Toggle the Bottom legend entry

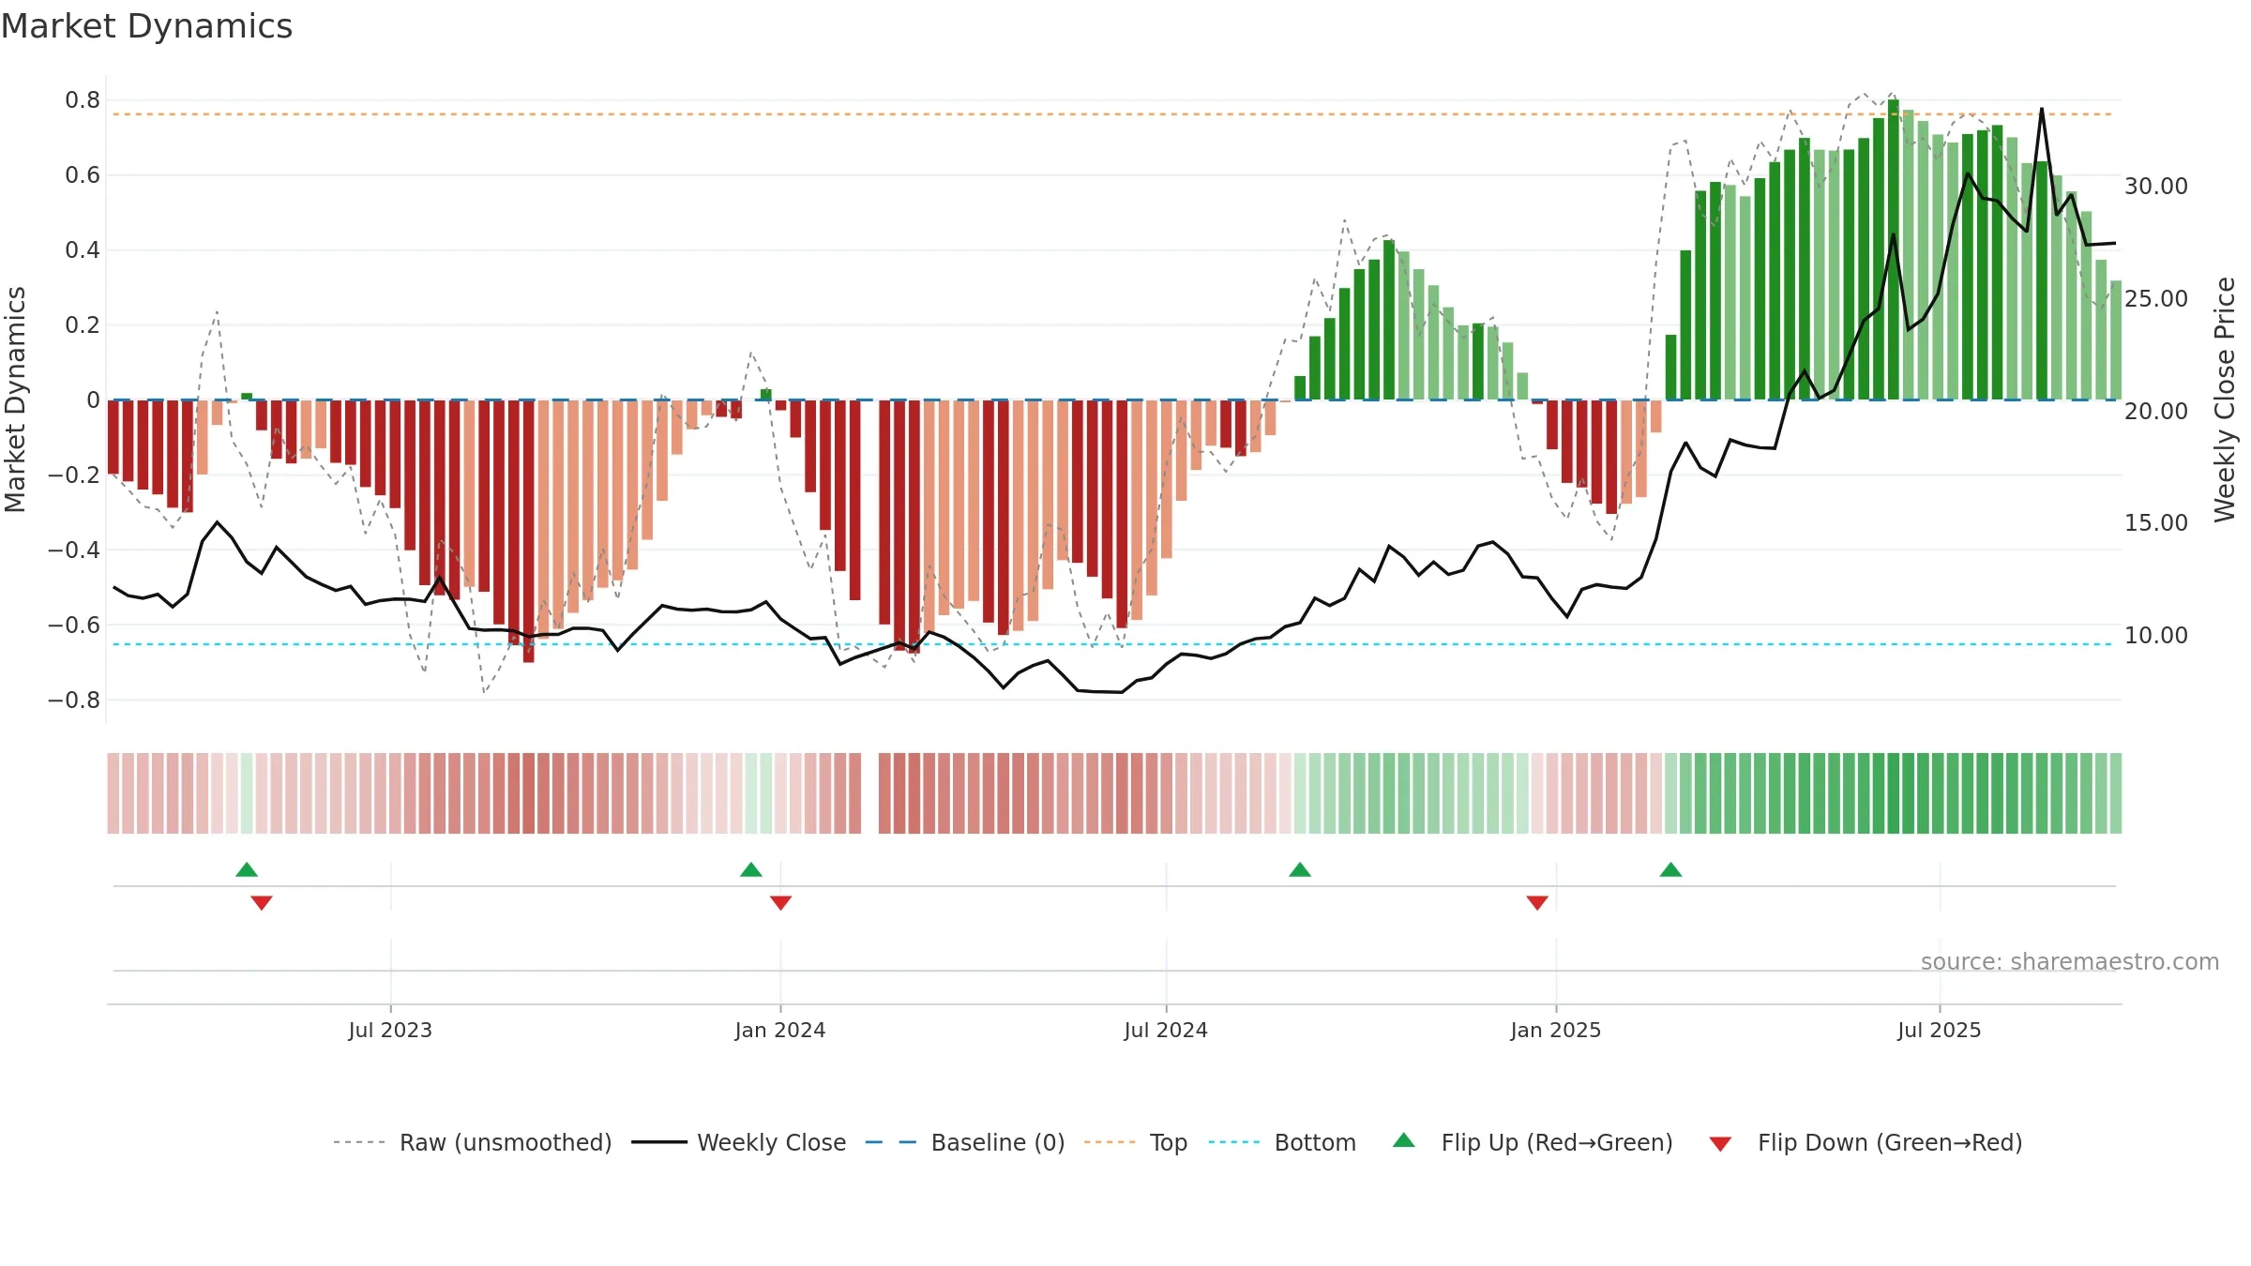(1282, 1142)
